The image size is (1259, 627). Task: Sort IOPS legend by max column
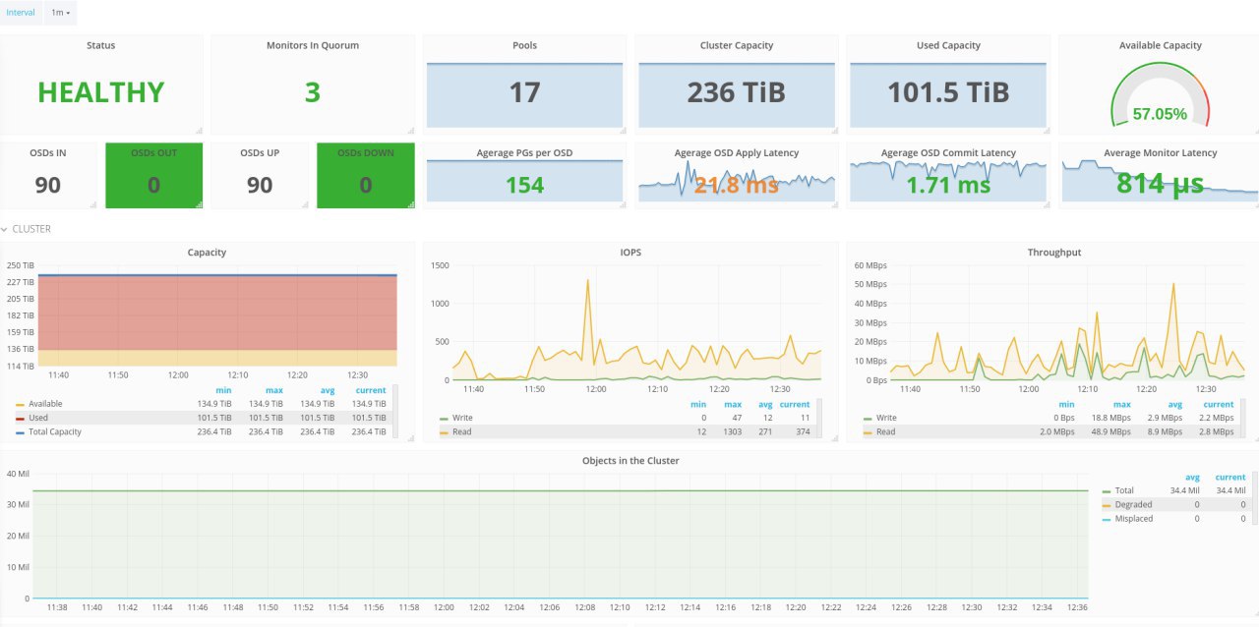[733, 404]
